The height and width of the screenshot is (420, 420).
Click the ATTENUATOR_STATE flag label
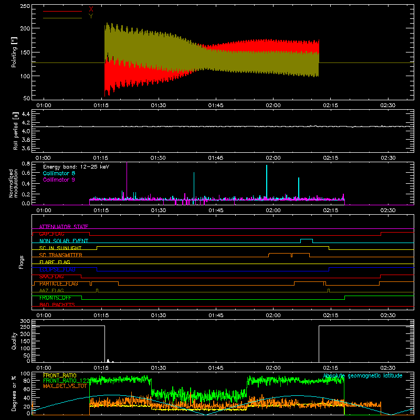(x=64, y=227)
